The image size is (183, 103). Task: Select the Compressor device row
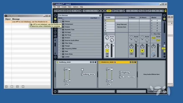[x=80, y=24]
